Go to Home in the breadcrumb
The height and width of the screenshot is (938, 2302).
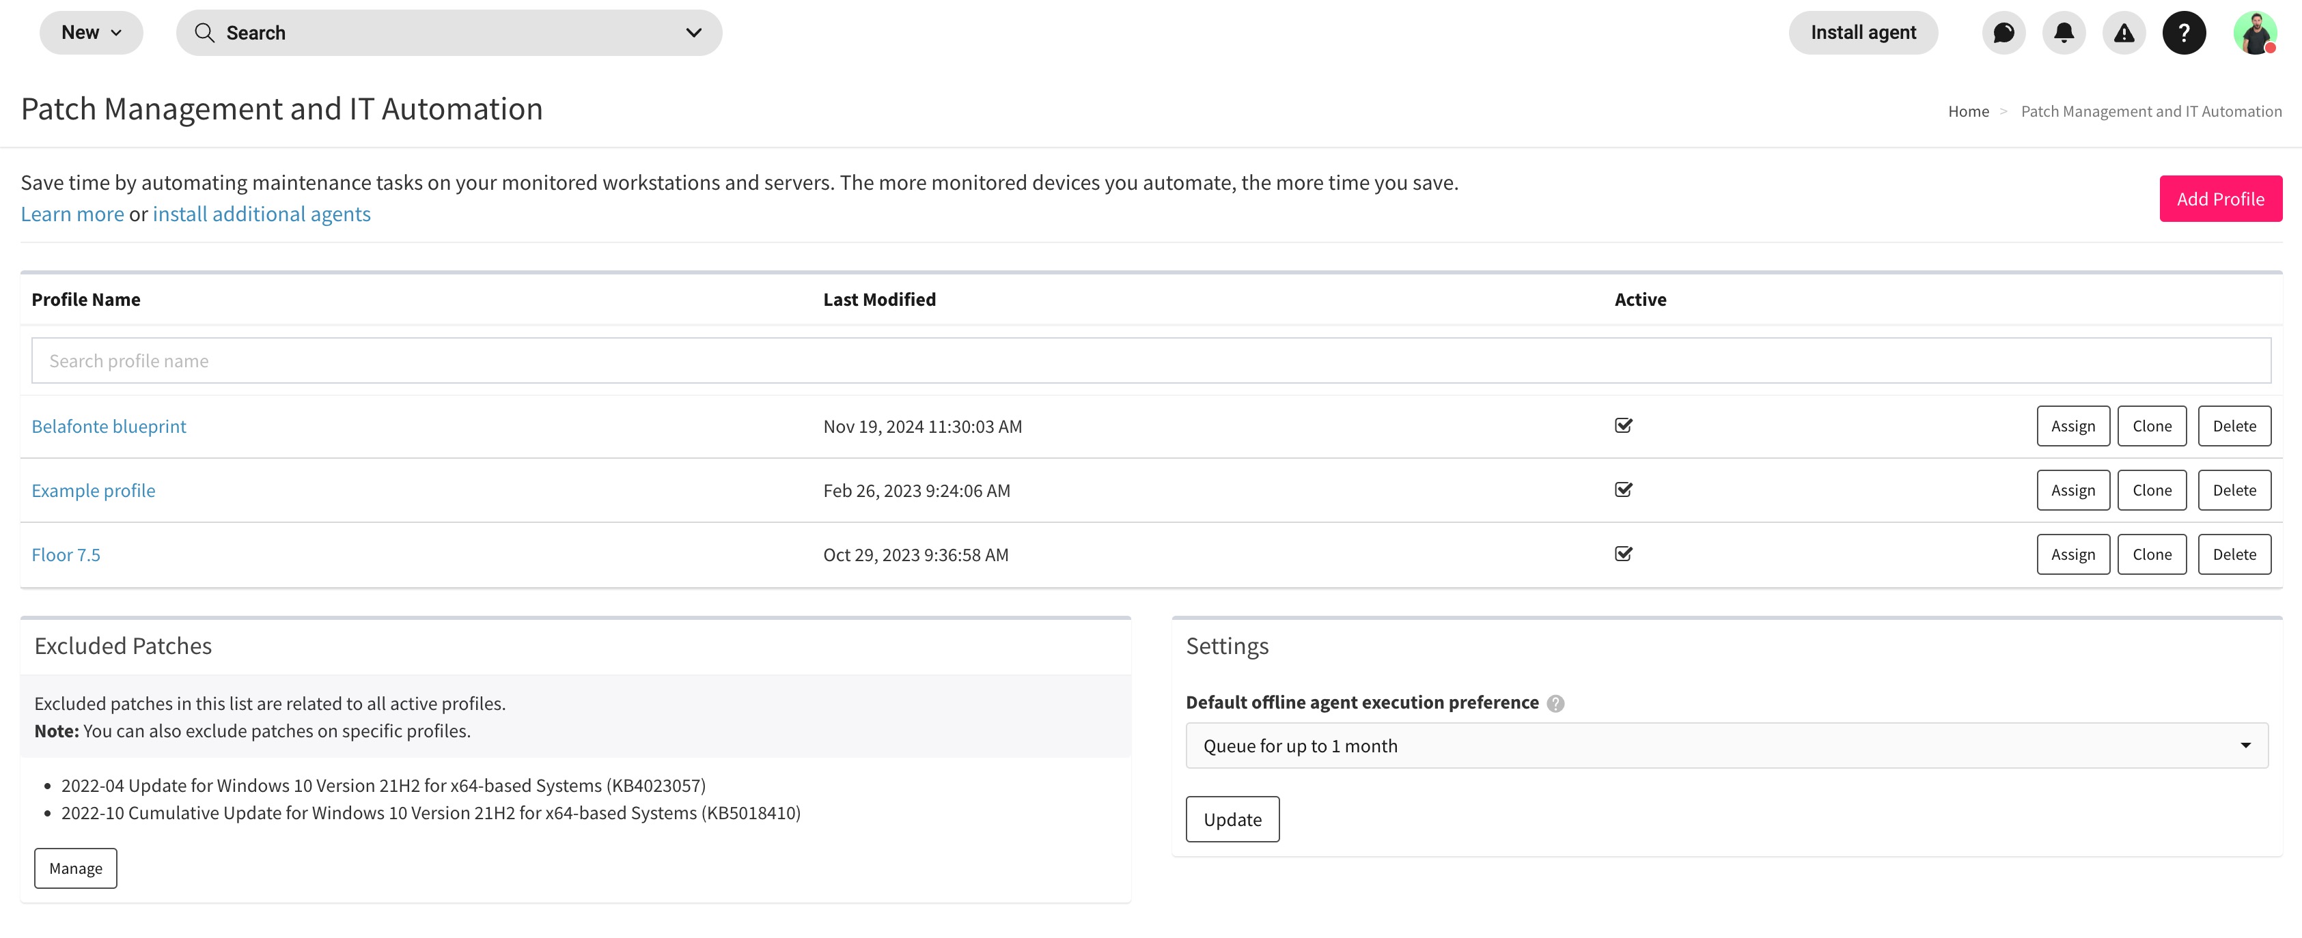(x=1968, y=112)
